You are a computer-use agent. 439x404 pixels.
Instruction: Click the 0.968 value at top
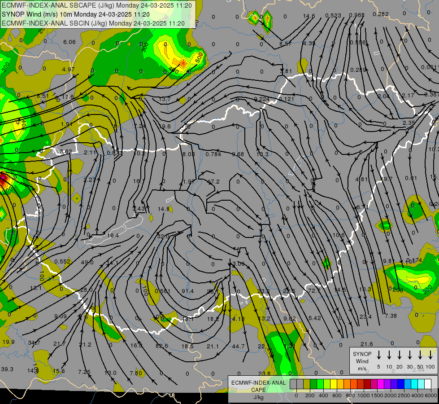click(356, 15)
